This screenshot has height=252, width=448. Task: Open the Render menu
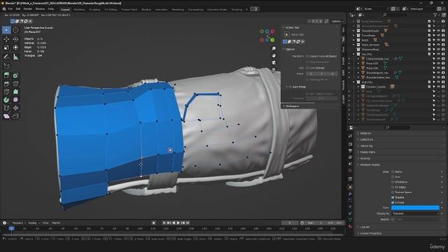click(27, 9)
